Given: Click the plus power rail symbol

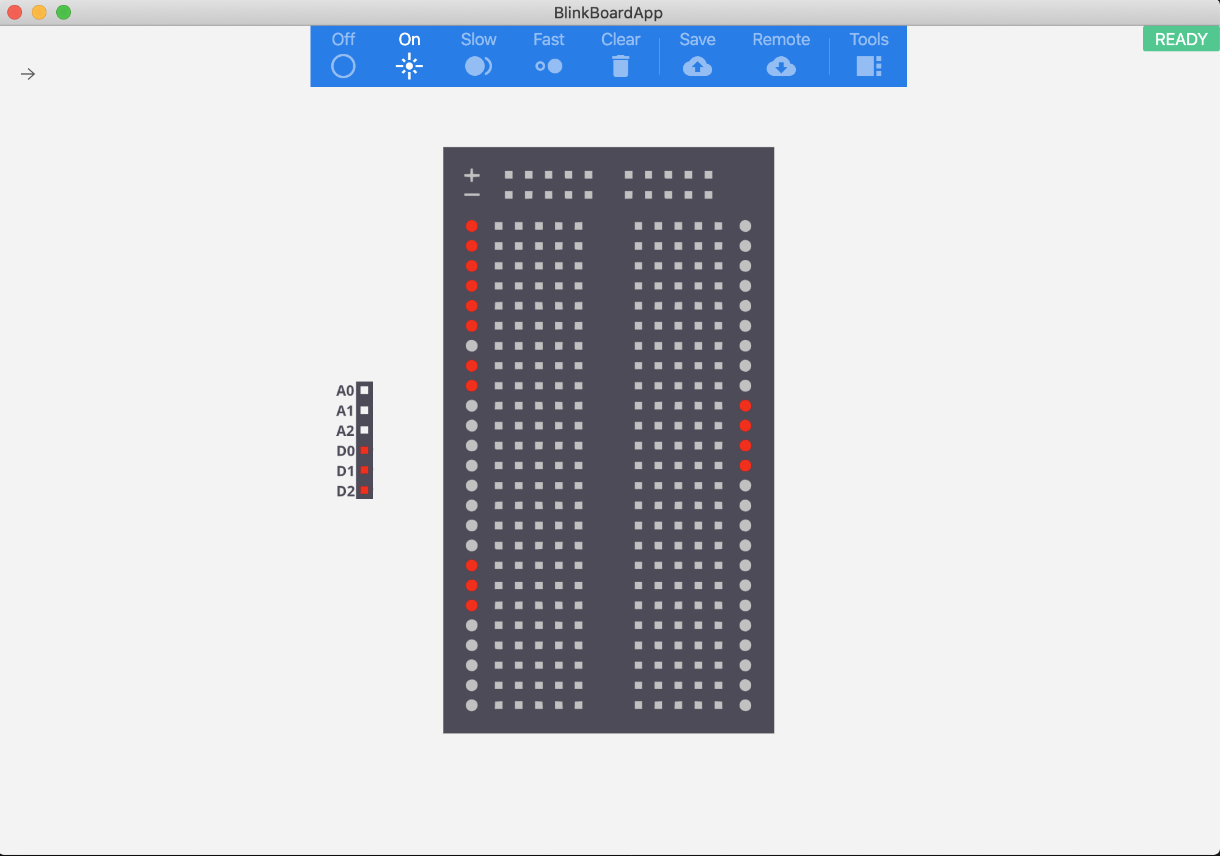Looking at the screenshot, I should 471,175.
